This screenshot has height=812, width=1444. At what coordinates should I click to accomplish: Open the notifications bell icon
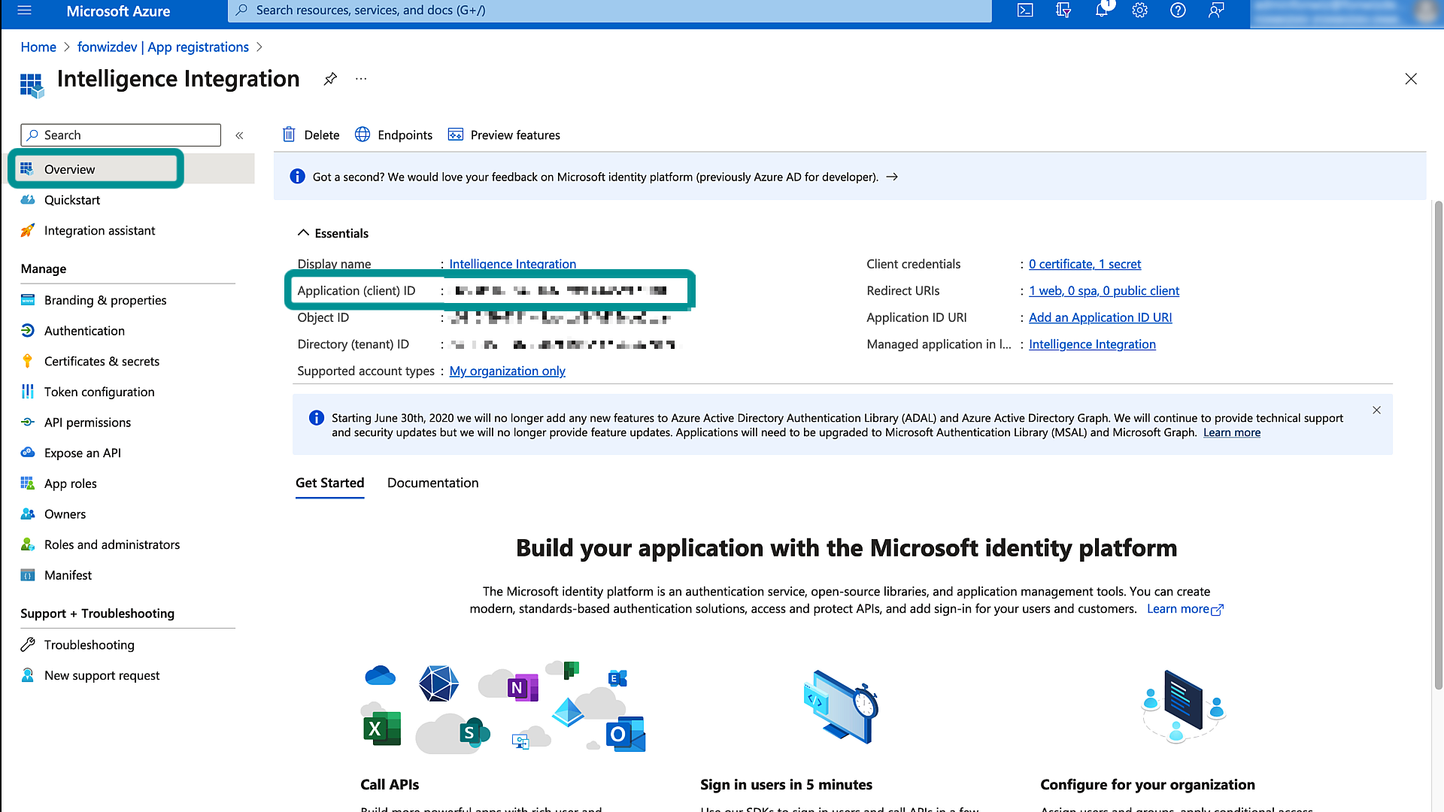pyautogui.click(x=1102, y=11)
